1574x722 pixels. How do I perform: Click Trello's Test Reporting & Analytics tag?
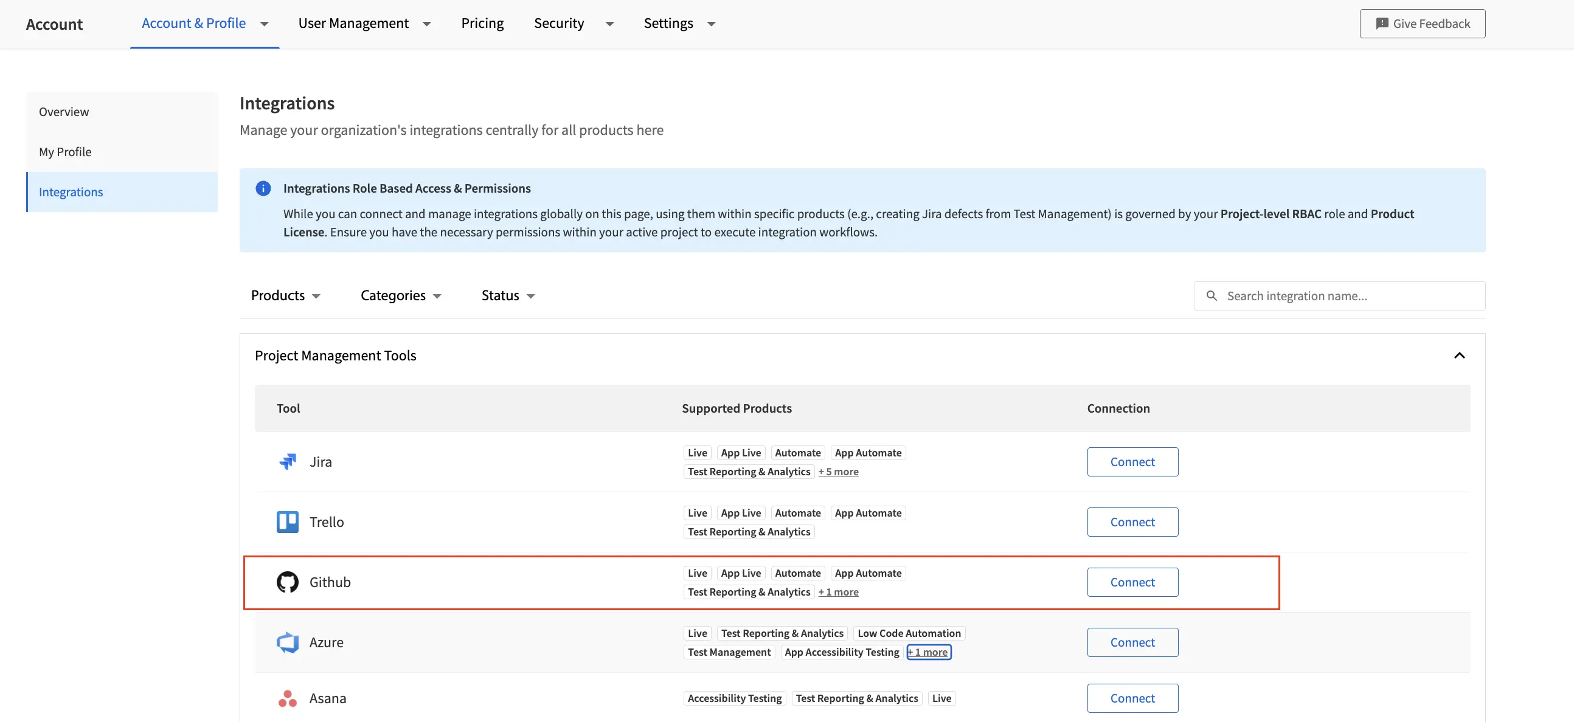coord(749,531)
